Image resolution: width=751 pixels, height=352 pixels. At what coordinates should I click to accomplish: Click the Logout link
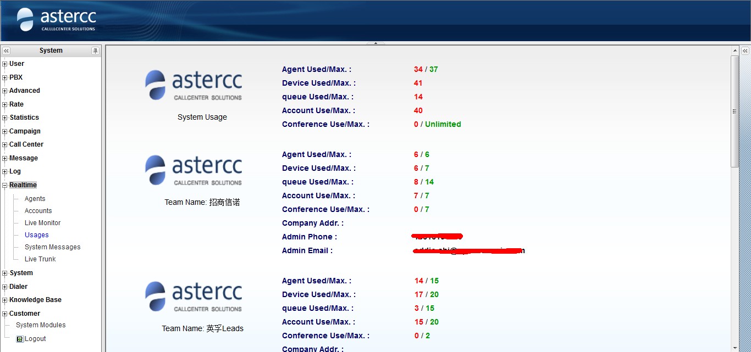click(35, 339)
